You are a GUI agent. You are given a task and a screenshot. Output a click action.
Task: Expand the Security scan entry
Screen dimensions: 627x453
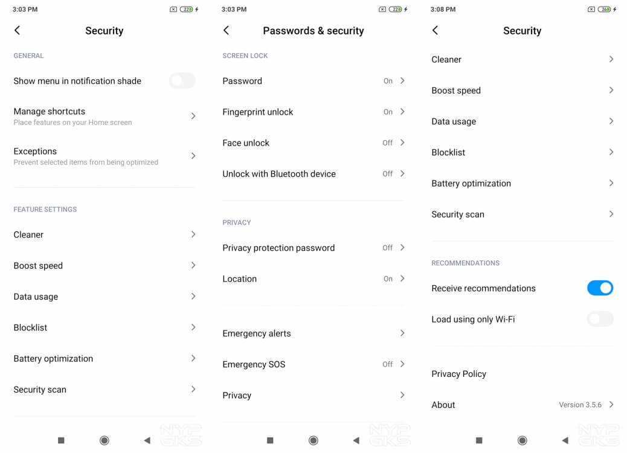(x=104, y=389)
